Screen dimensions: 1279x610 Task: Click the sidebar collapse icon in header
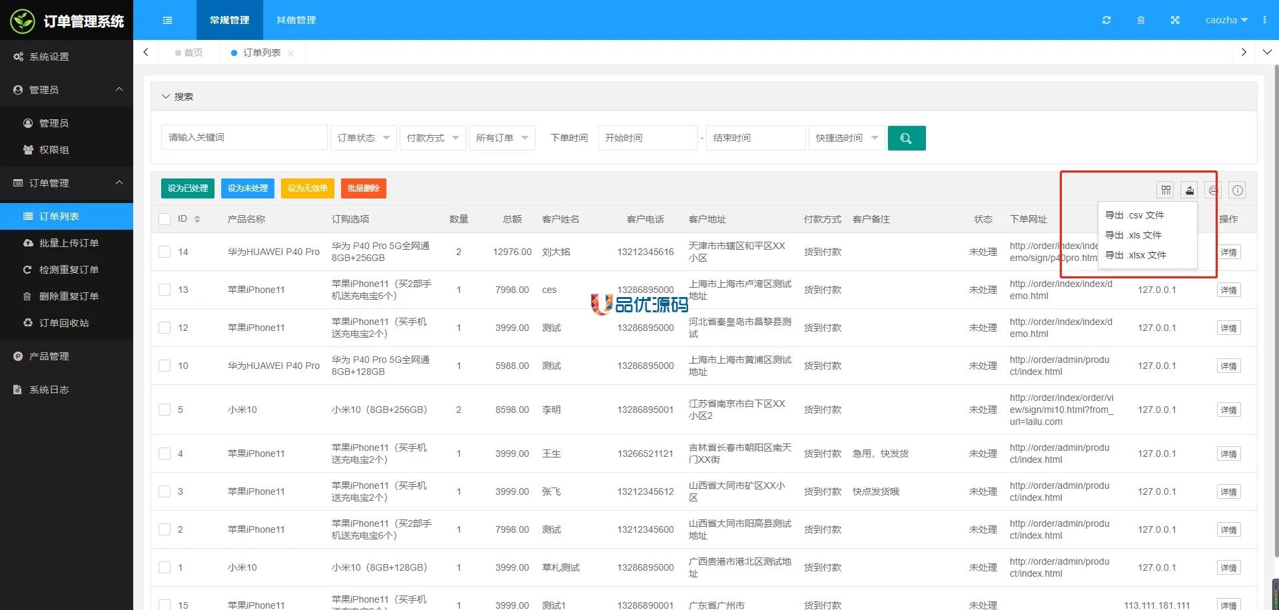[x=167, y=20]
